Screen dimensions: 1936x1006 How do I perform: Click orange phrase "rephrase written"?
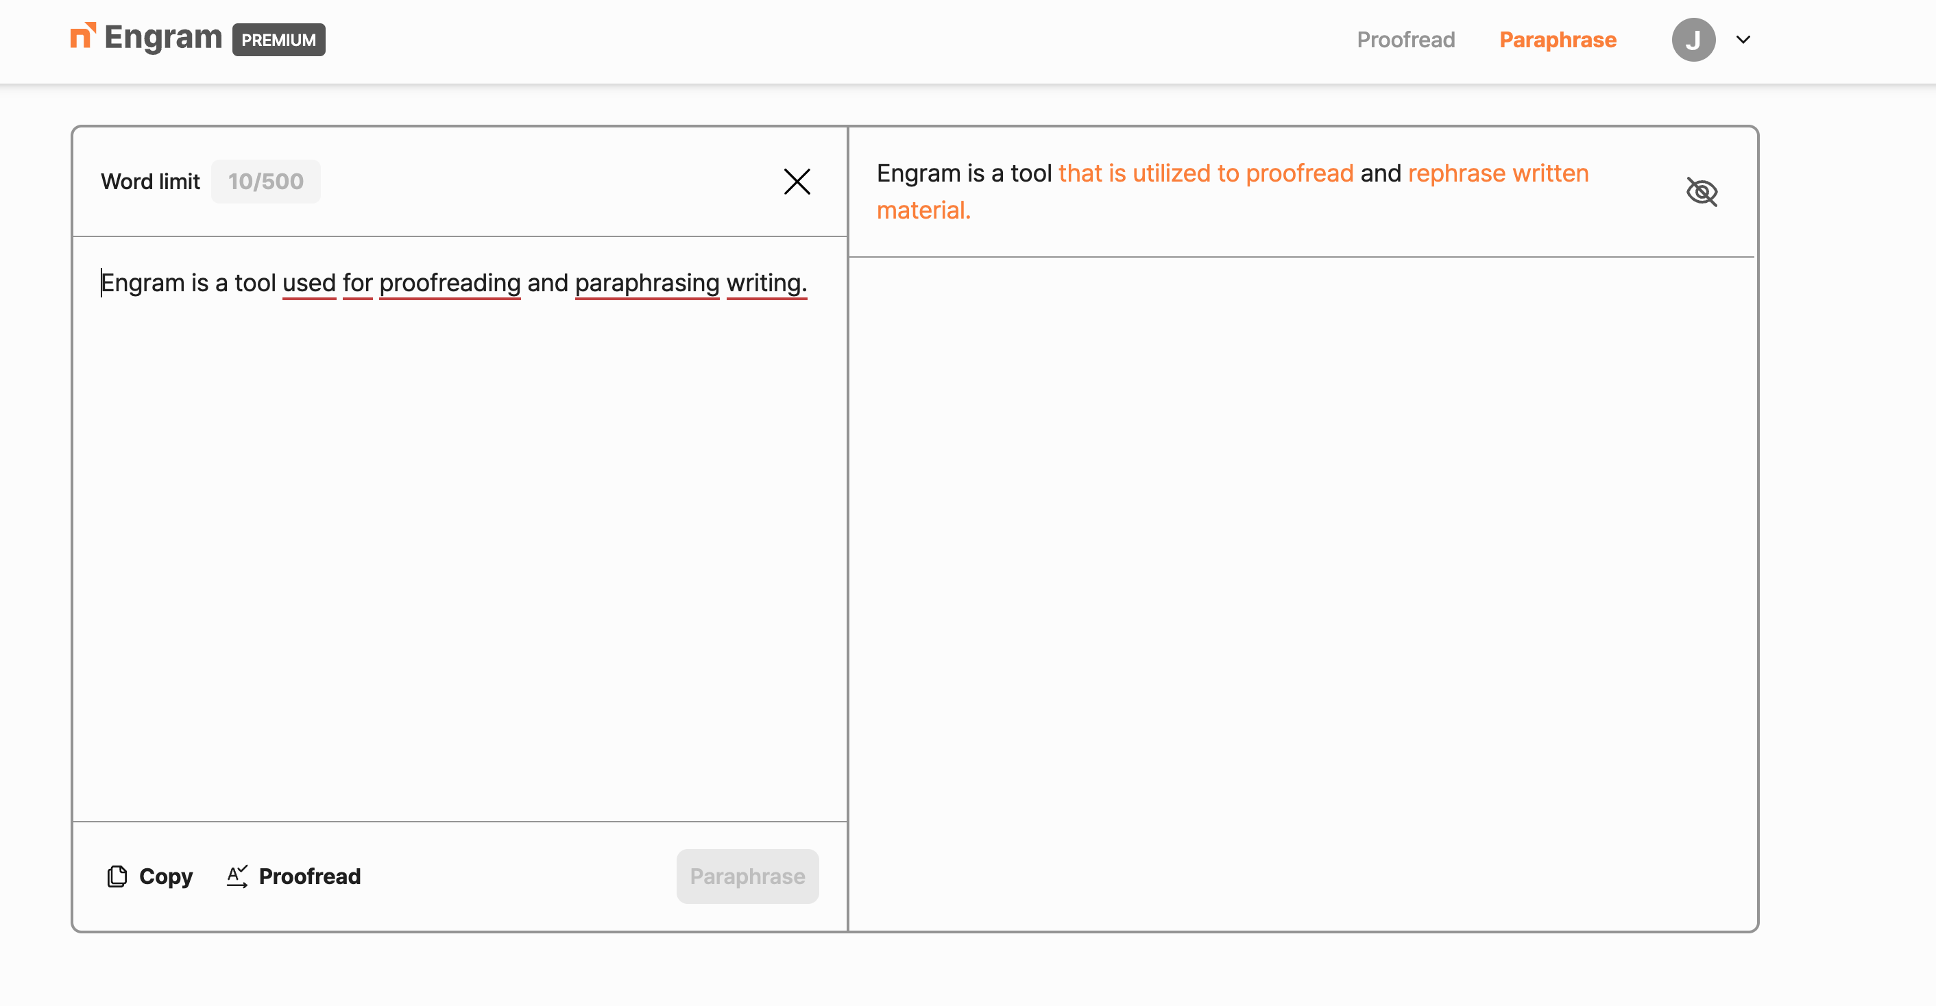[1498, 173]
